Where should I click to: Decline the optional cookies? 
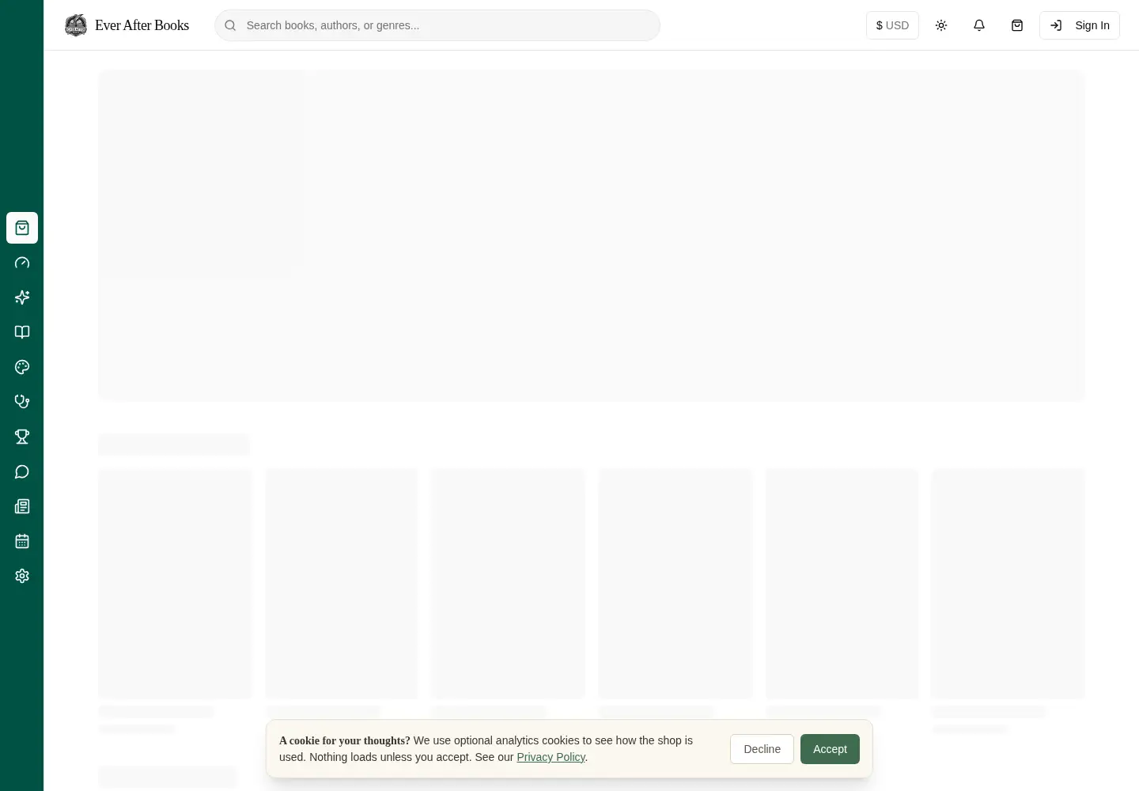coord(762,749)
